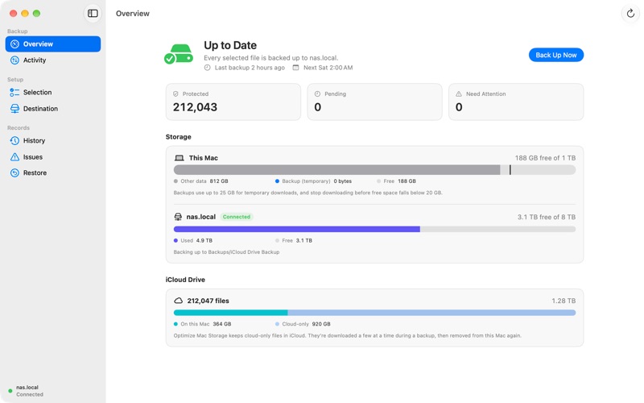
Task: Select the Pending card
Action: click(374, 102)
